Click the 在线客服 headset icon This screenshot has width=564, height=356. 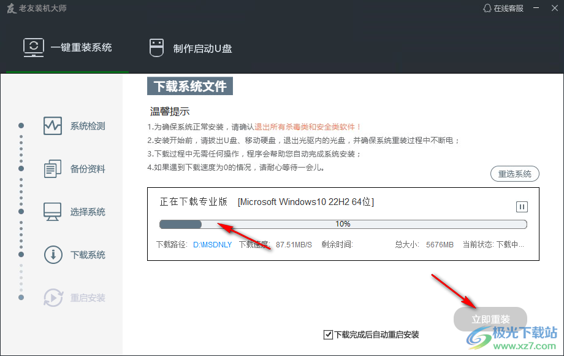(x=487, y=8)
